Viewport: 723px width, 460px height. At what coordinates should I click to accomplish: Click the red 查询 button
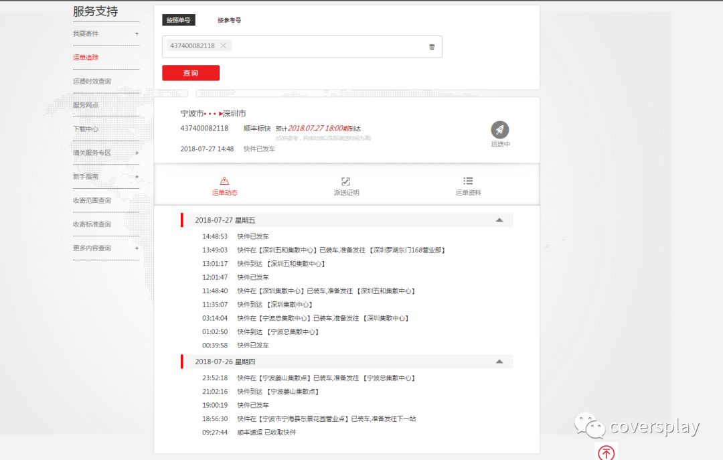(191, 73)
